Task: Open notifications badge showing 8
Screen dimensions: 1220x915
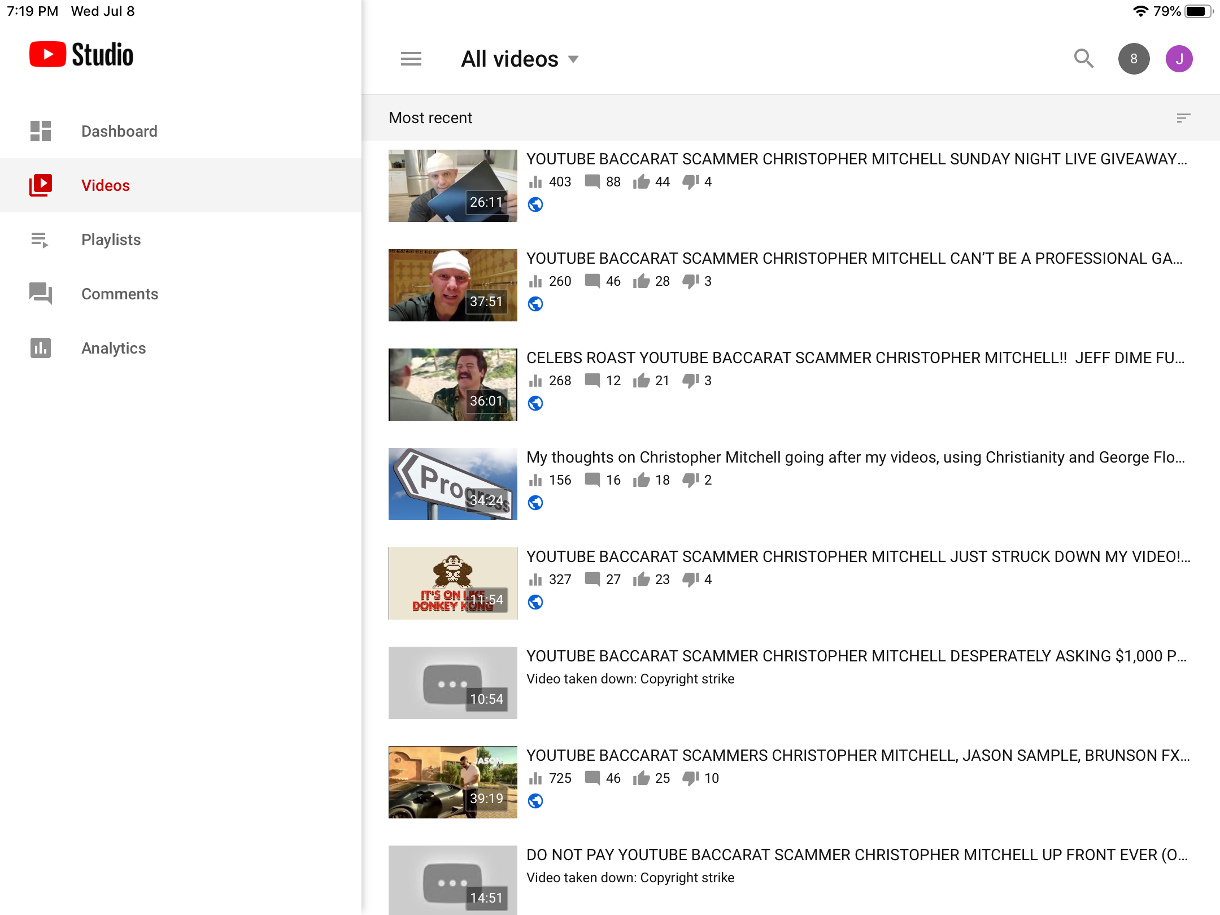Action: point(1134,59)
